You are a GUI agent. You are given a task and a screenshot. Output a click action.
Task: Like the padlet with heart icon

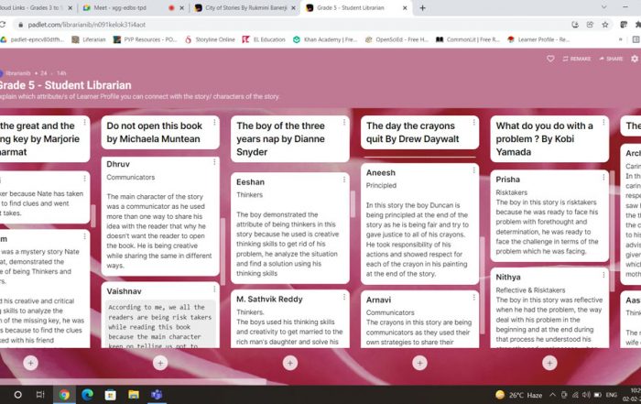coord(550,59)
